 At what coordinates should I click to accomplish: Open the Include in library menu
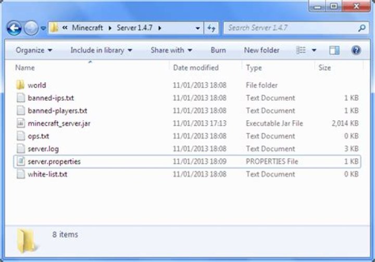[101, 50]
